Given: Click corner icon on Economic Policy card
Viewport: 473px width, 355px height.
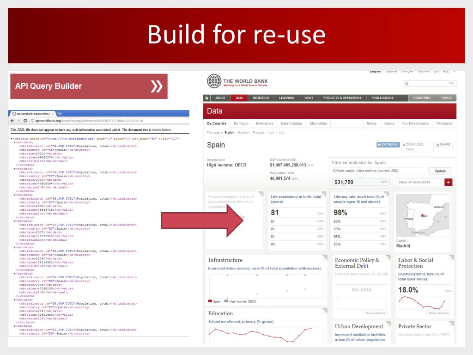Looking at the screenshot, I should coord(388,257).
